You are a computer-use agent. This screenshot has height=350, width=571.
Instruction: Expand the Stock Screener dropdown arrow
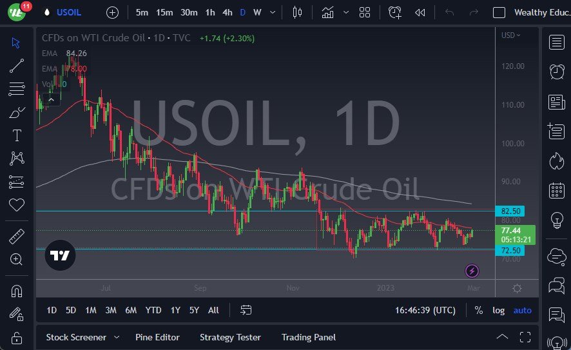tap(117, 337)
